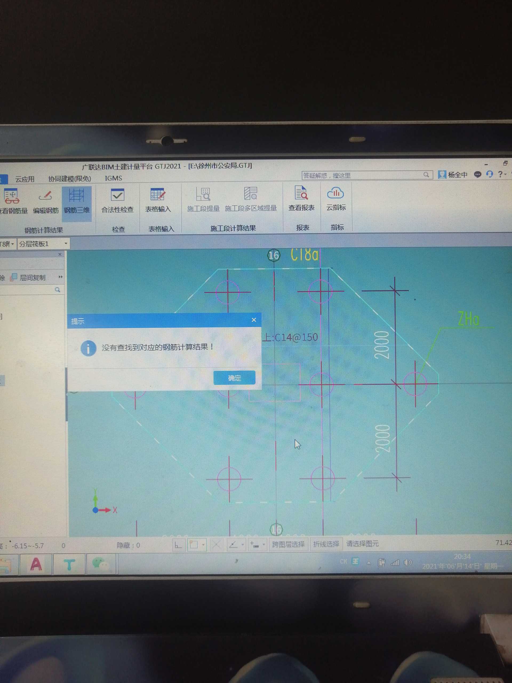The width and height of the screenshot is (512, 683).
Task: Click the plus-minus offset icon in status bar
Action: pos(254,544)
